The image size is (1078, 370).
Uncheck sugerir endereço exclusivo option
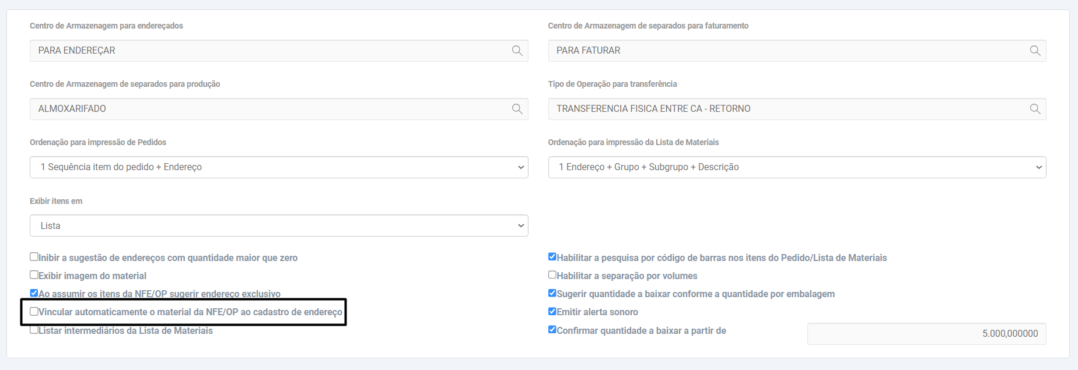[x=34, y=293]
